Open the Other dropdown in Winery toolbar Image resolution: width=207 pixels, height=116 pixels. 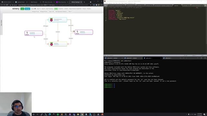click(x=70, y=12)
